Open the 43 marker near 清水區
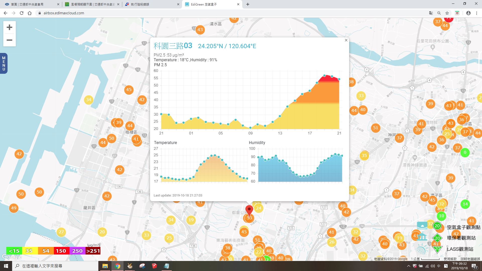 pyautogui.click(x=200, y=30)
